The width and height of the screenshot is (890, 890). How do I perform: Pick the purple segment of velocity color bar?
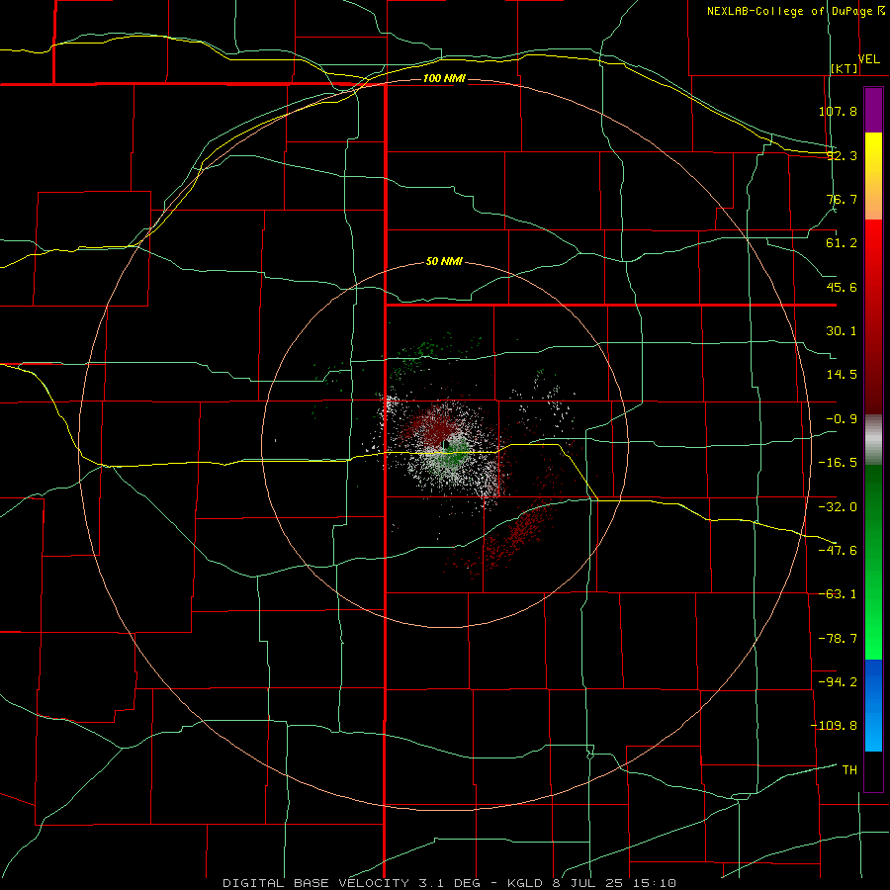coord(873,110)
